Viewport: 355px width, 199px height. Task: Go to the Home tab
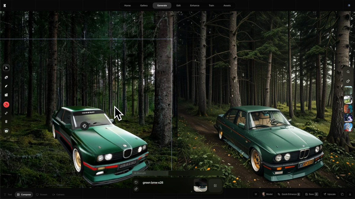tap(128, 6)
